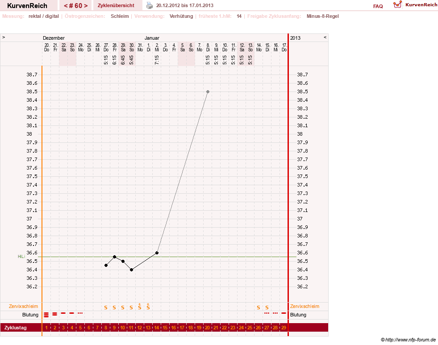Viewport: 438px width, 345px height.
Task: Click the 'rektal / digital' measurement value
Action: tap(44, 16)
